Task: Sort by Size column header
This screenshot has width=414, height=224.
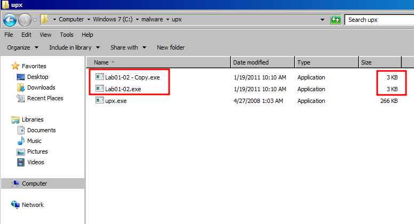Action: (380, 62)
